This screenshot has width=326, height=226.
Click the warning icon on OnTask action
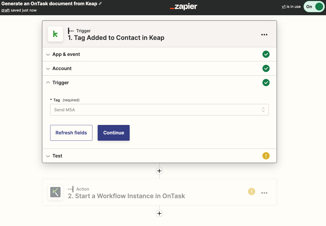click(251, 192)
